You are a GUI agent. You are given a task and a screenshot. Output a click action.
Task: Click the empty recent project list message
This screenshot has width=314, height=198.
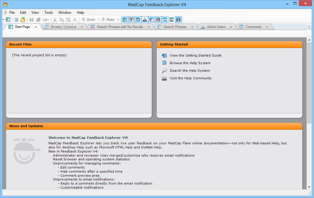point(39,55)
